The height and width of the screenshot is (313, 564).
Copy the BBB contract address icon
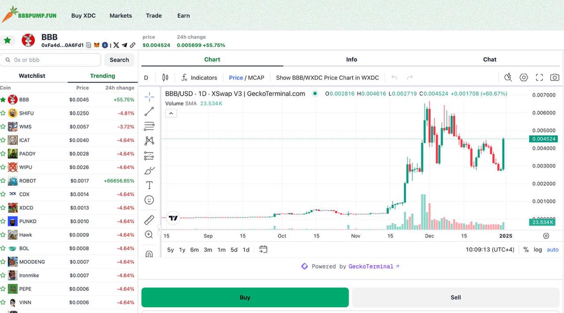pos(88,45)
